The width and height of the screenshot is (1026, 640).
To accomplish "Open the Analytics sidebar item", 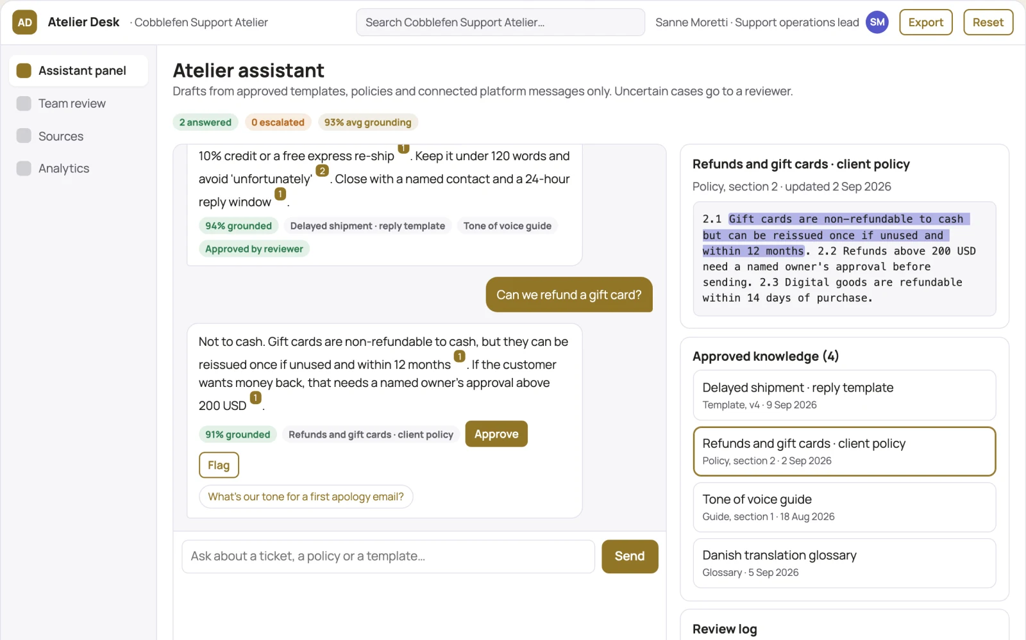I will coord(78,168).
